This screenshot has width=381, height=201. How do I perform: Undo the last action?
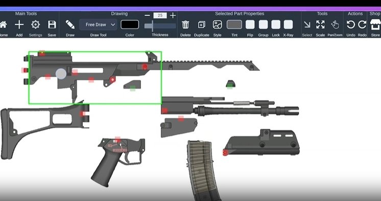351,25
